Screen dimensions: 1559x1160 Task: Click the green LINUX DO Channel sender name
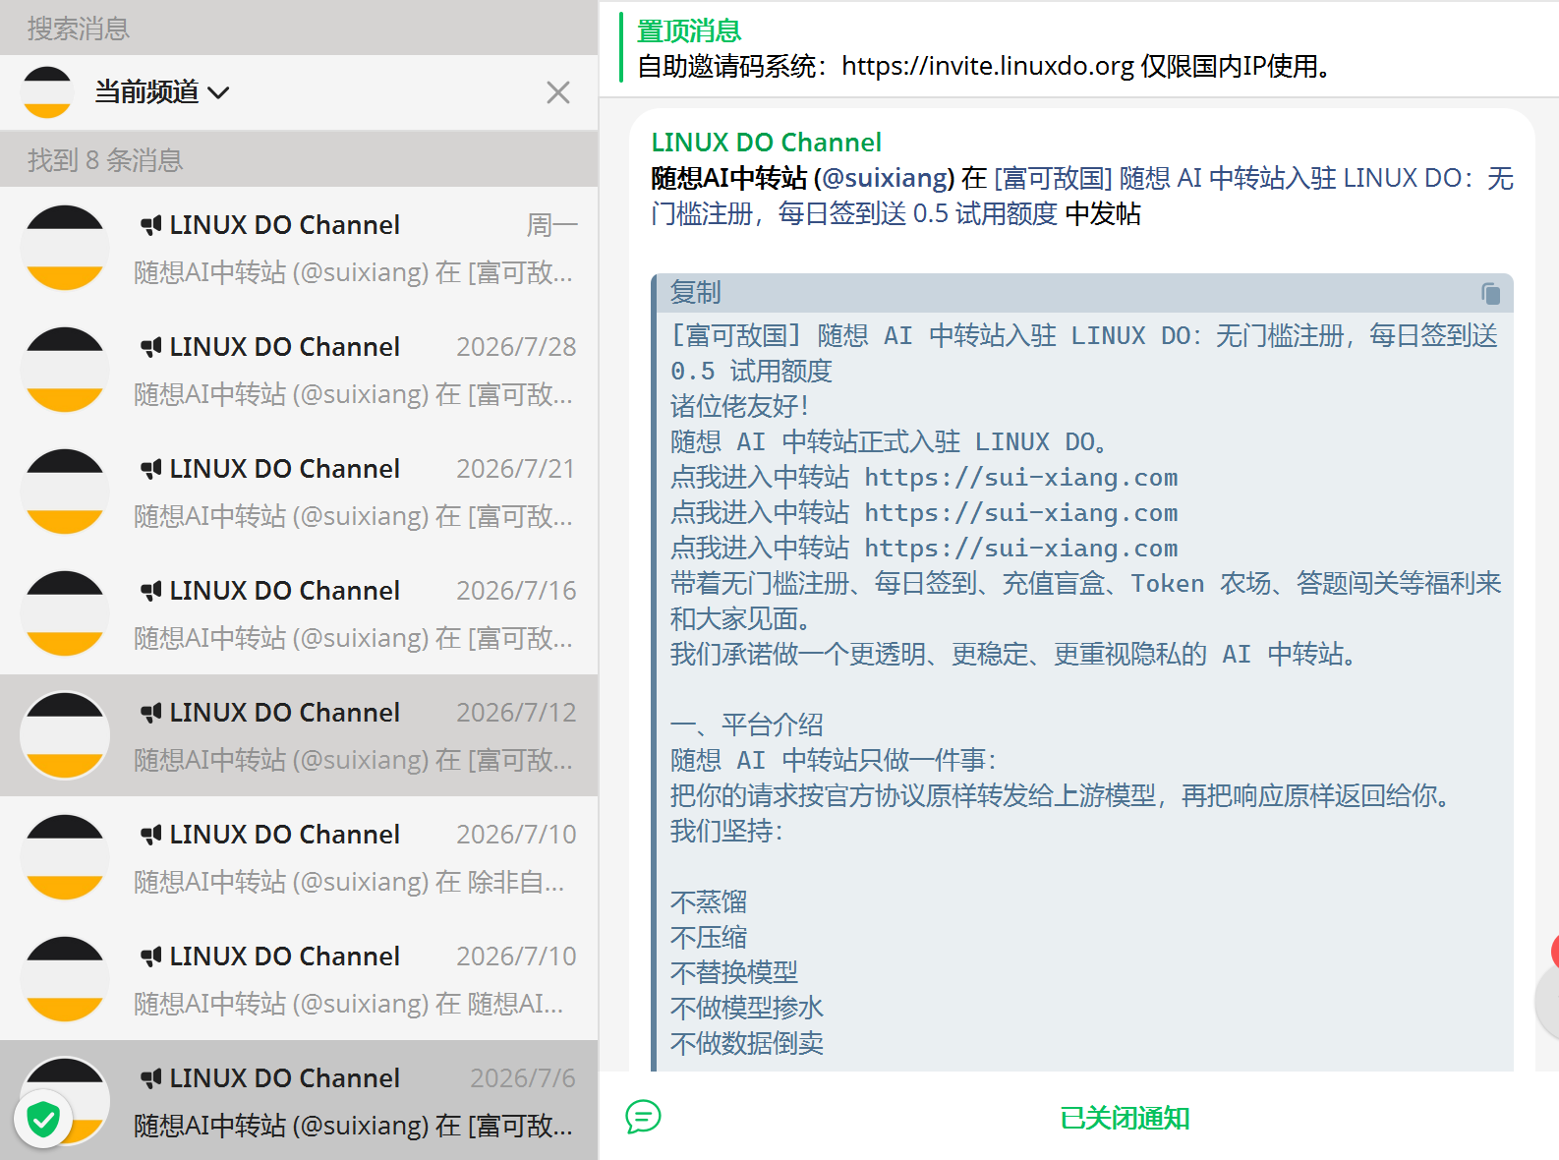tap(766, 143)
